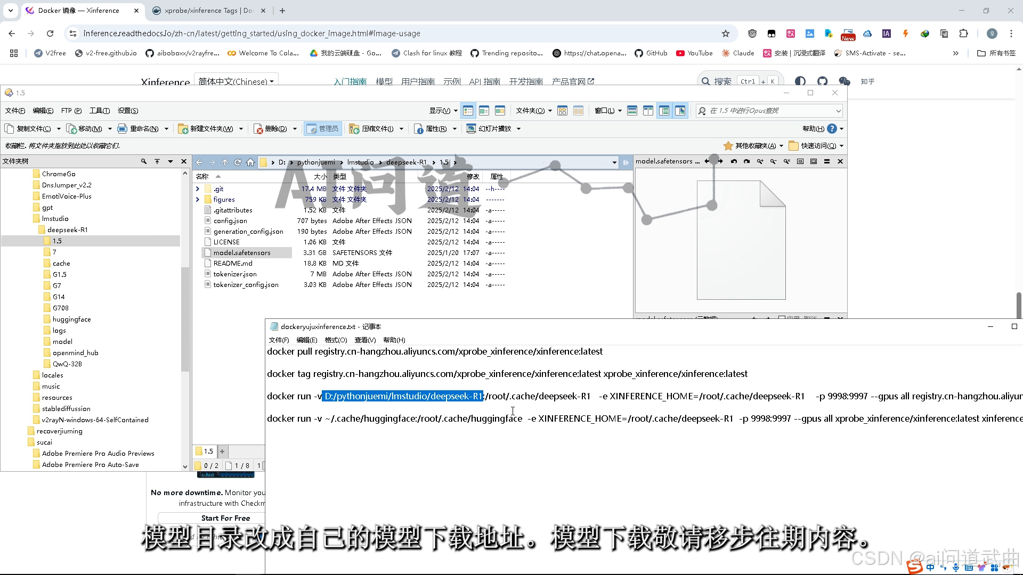Click the 幻灯片播放 slideshow button
This screenshot has width=1023, height=575.
coord(489,129)
